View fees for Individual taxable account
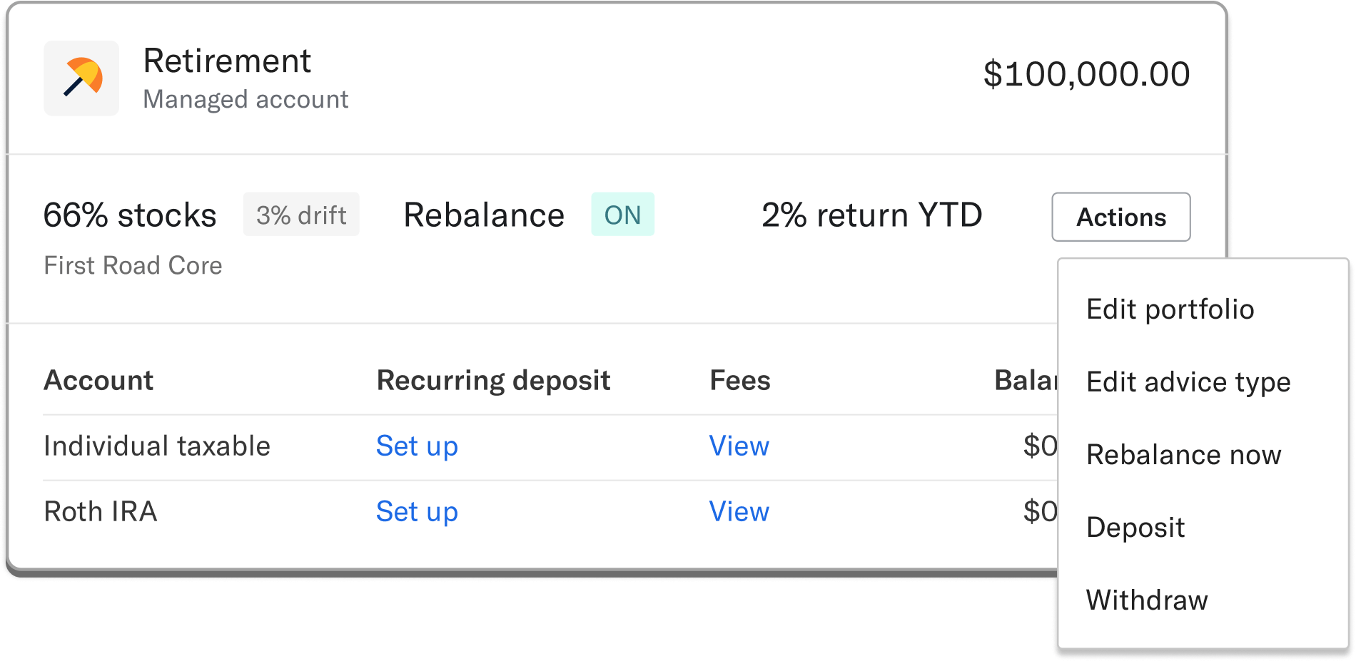The image size is (1356, 661). click(x=739, y=446)
